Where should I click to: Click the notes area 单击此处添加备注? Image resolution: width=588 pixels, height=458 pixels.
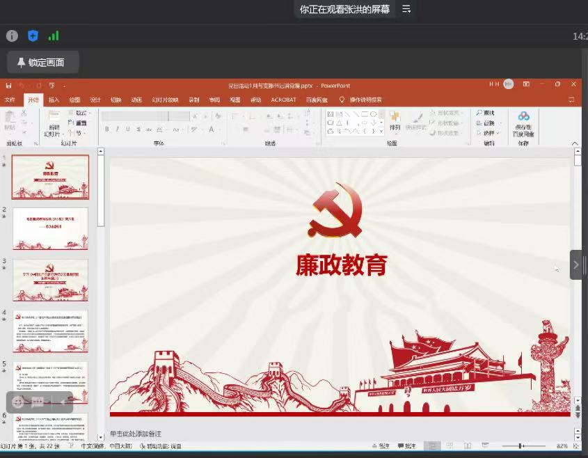coord(136,434)
